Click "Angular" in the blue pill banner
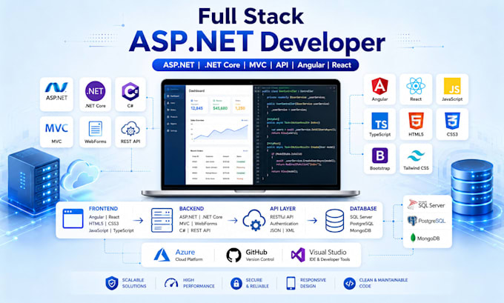 pyautogui.click(x=311, y=65)
